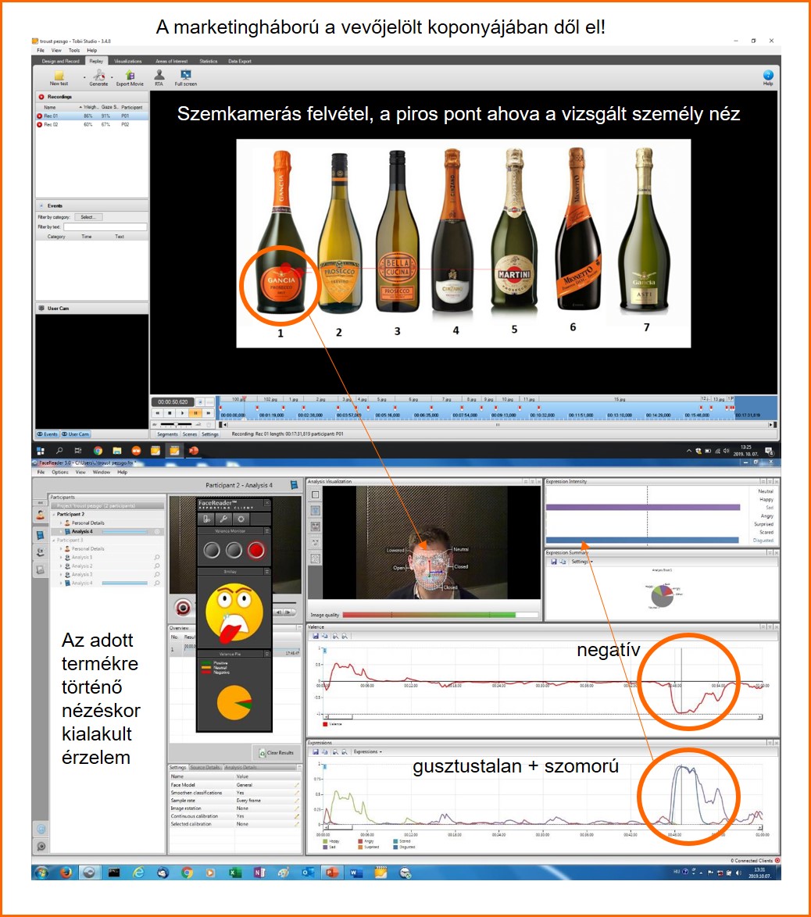Open FaceReader client wrench settings icon
The image size is (811, 917).
tap(224, 519)
